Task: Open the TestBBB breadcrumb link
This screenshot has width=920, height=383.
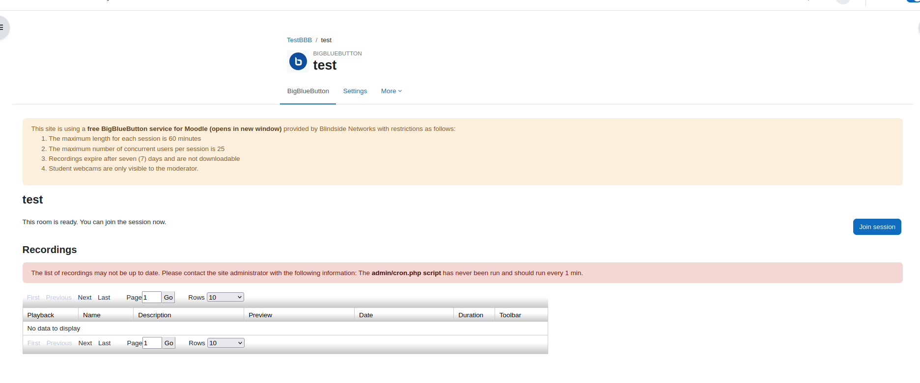Action: (x=299, y=40)
